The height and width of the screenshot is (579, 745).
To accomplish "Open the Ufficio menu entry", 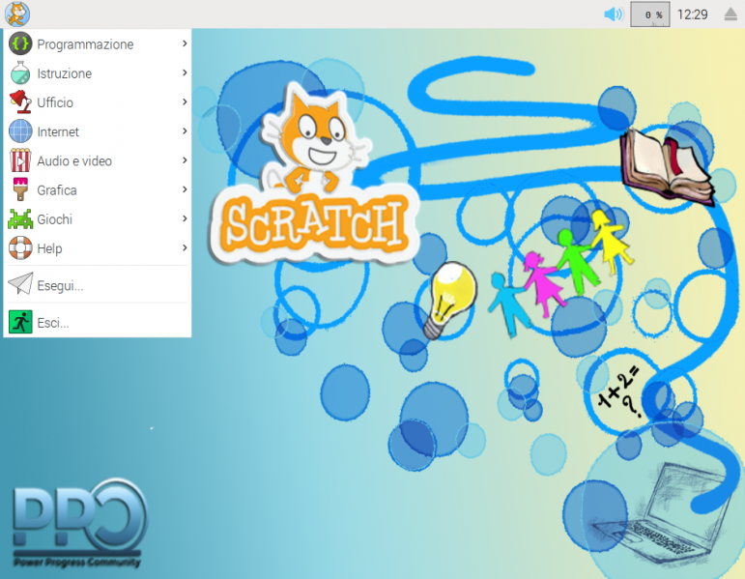I will [98, 101].
